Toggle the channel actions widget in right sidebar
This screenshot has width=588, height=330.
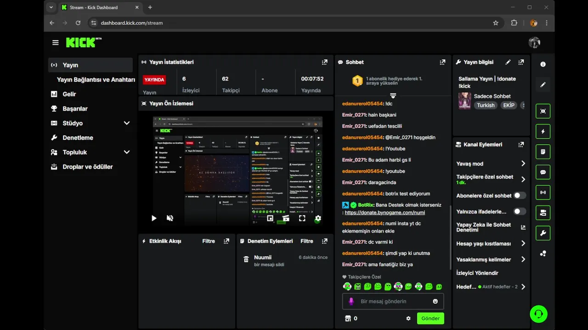543,213
